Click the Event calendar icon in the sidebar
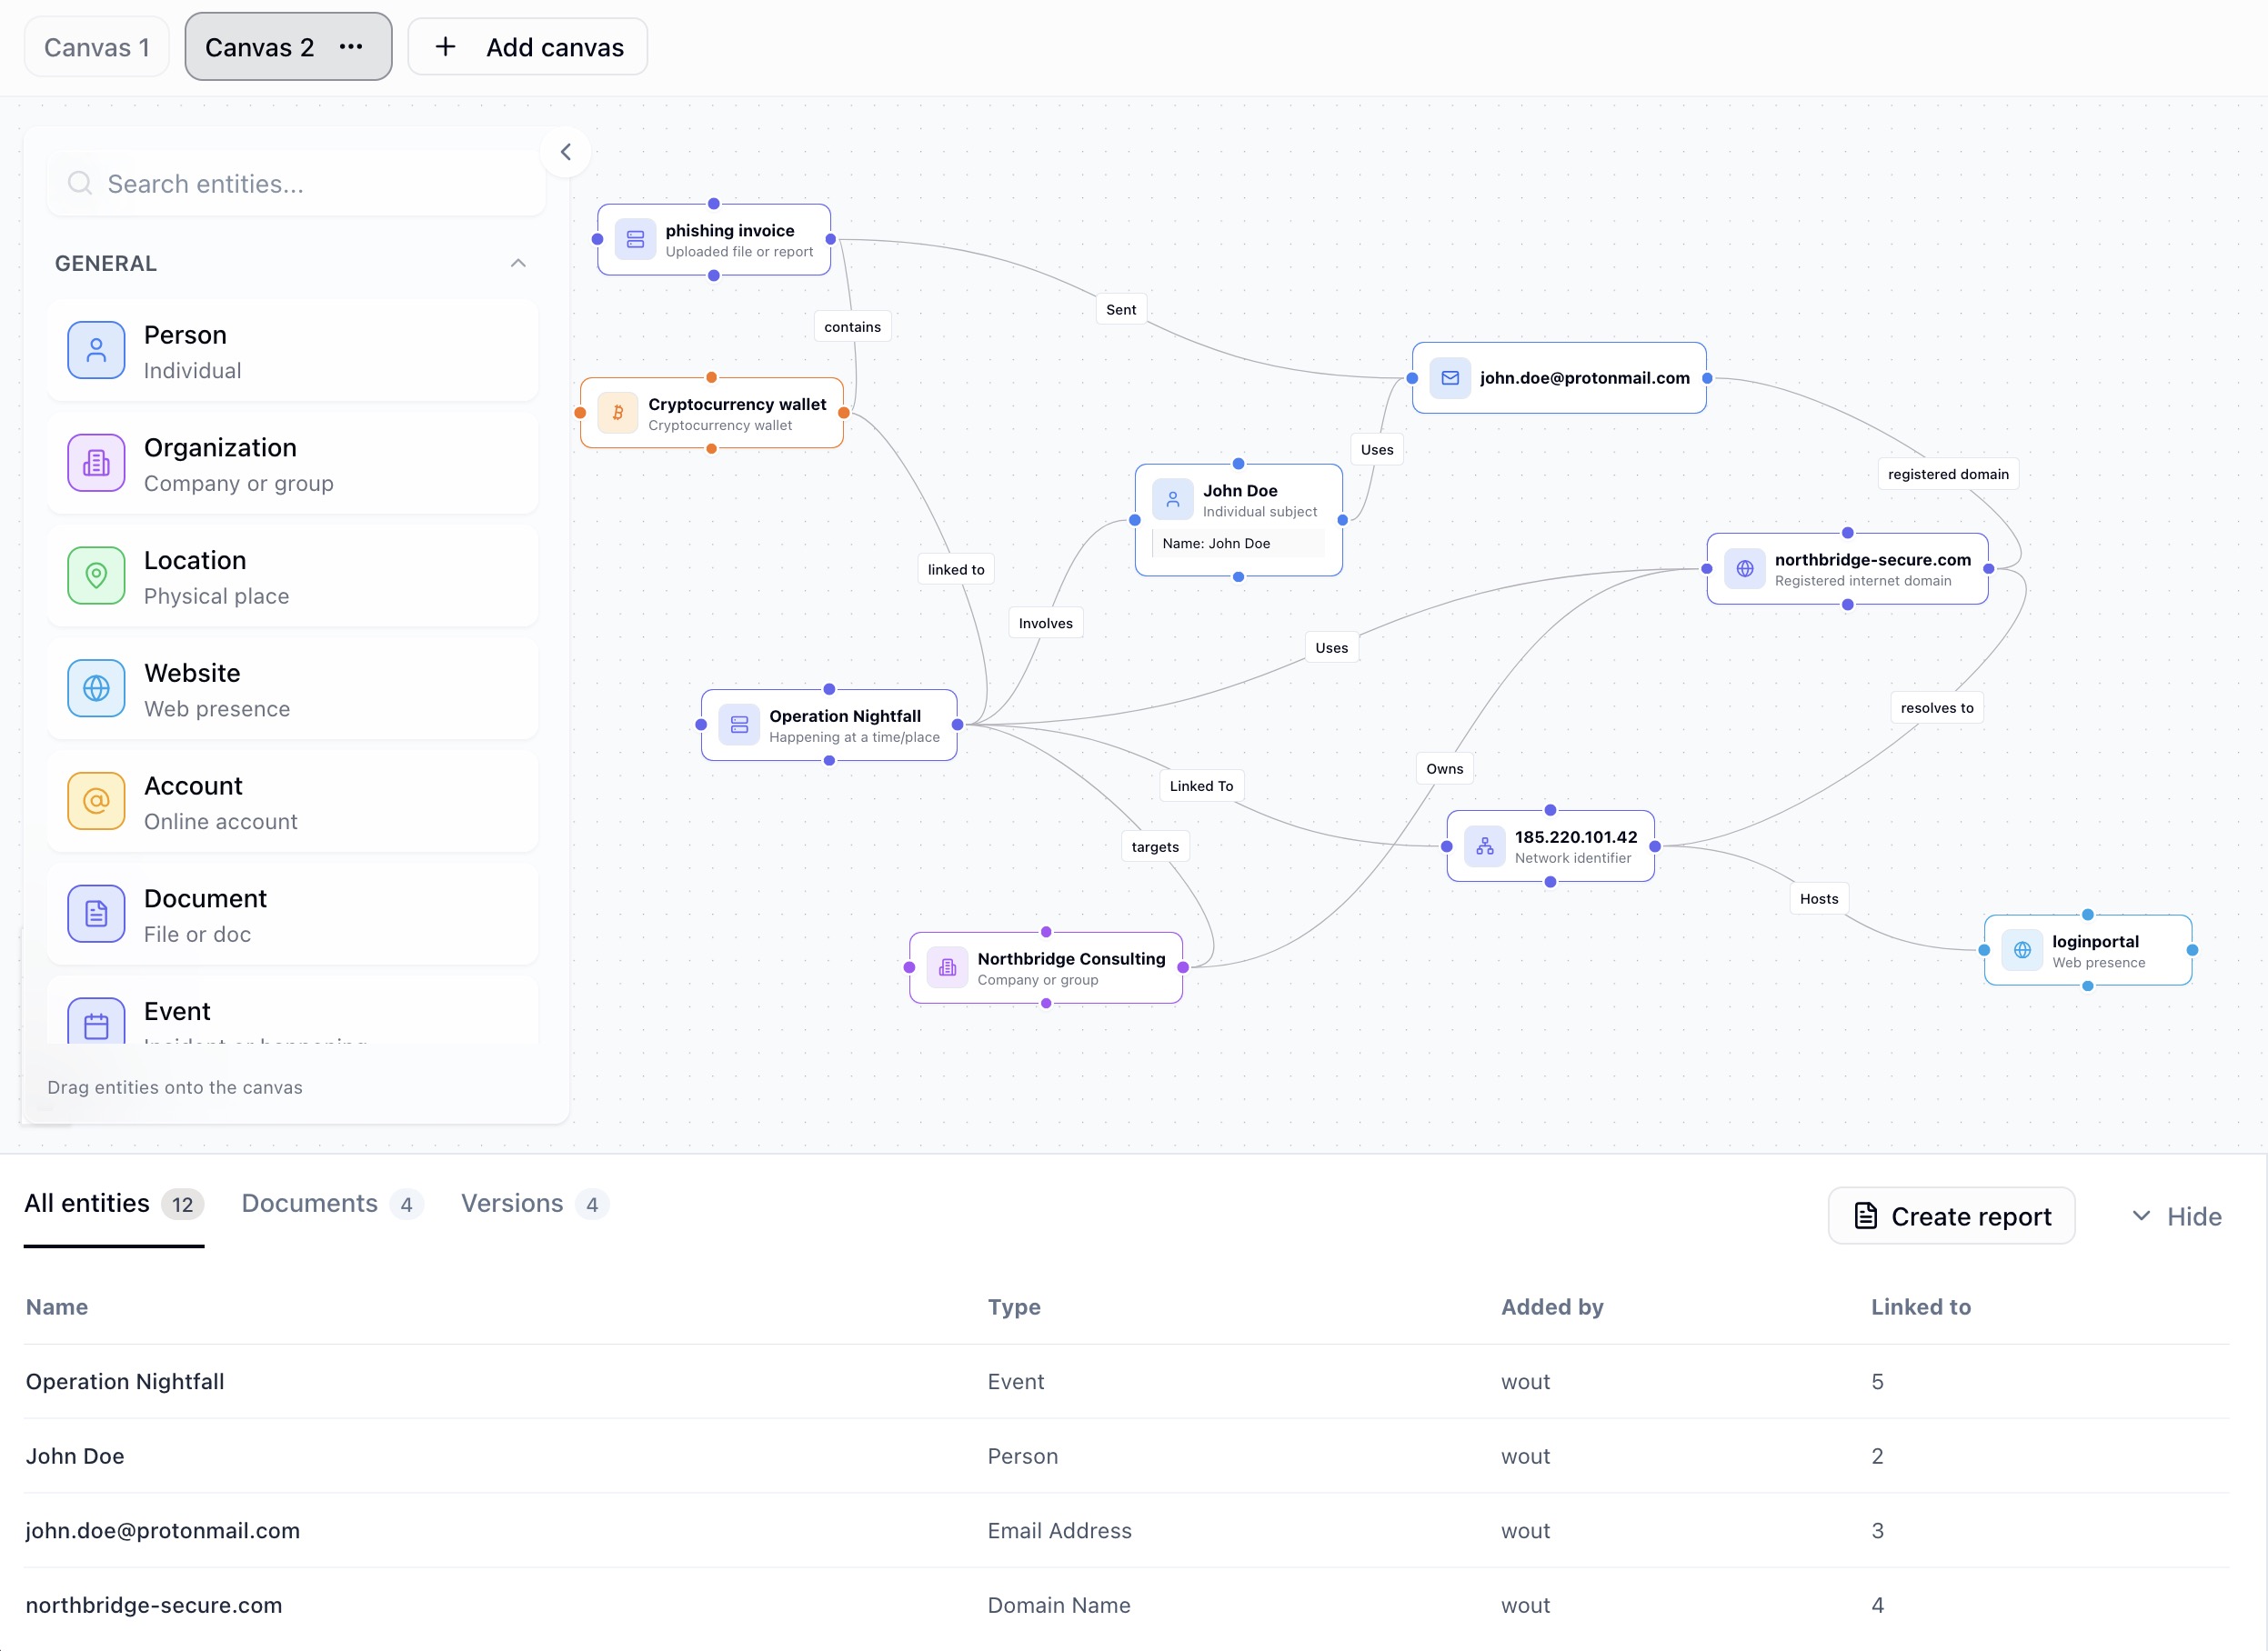This screenshot has height=1651, width=2268. 96,1022
